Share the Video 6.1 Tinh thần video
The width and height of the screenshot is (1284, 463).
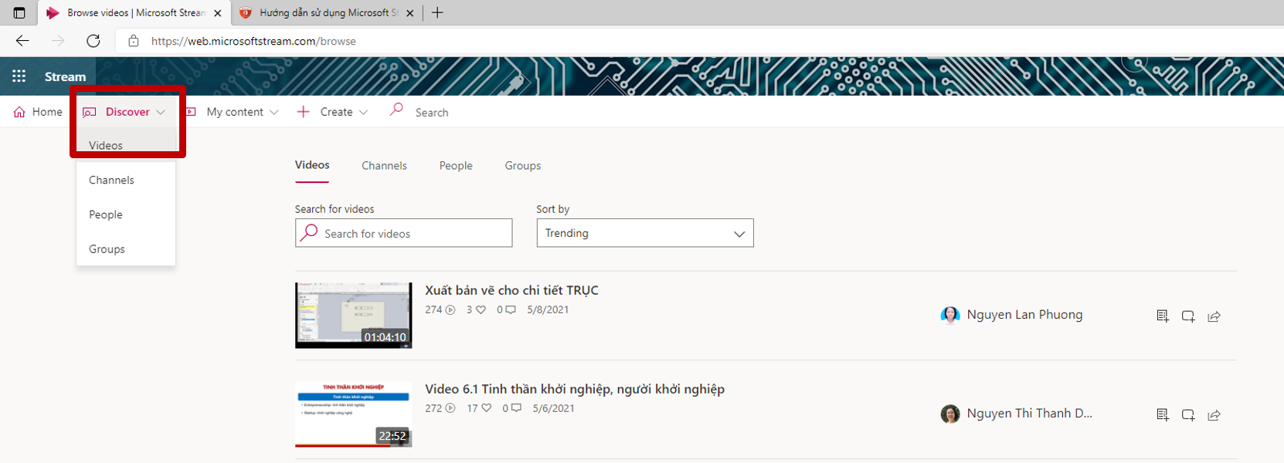(x=1214, y=414)
